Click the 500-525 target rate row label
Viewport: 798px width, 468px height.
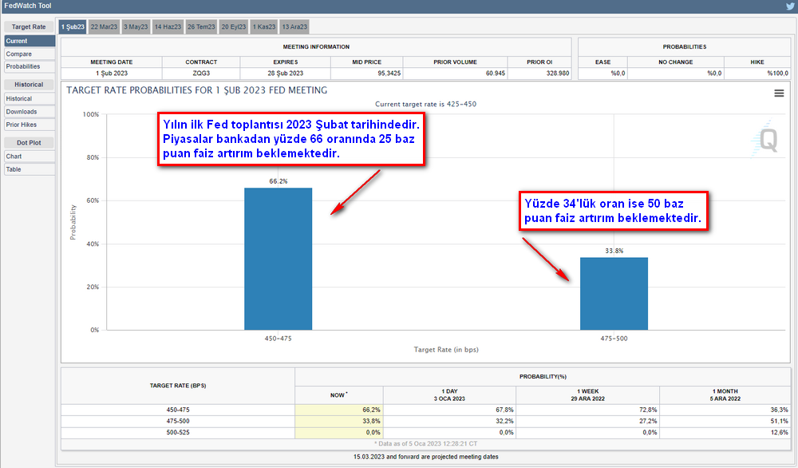pos(178,432)
